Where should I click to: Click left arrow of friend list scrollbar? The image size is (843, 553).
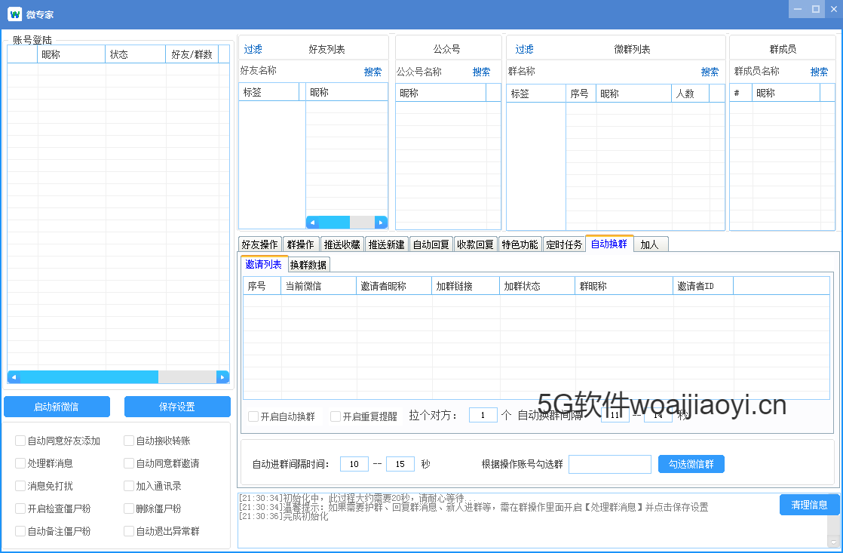pyautogui.click(x=312, y=222)
